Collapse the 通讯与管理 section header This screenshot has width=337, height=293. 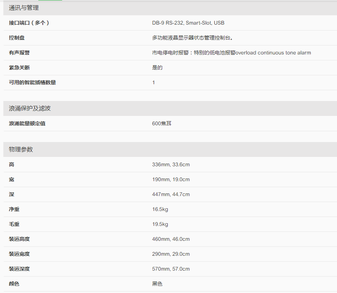tap(24, 8)
